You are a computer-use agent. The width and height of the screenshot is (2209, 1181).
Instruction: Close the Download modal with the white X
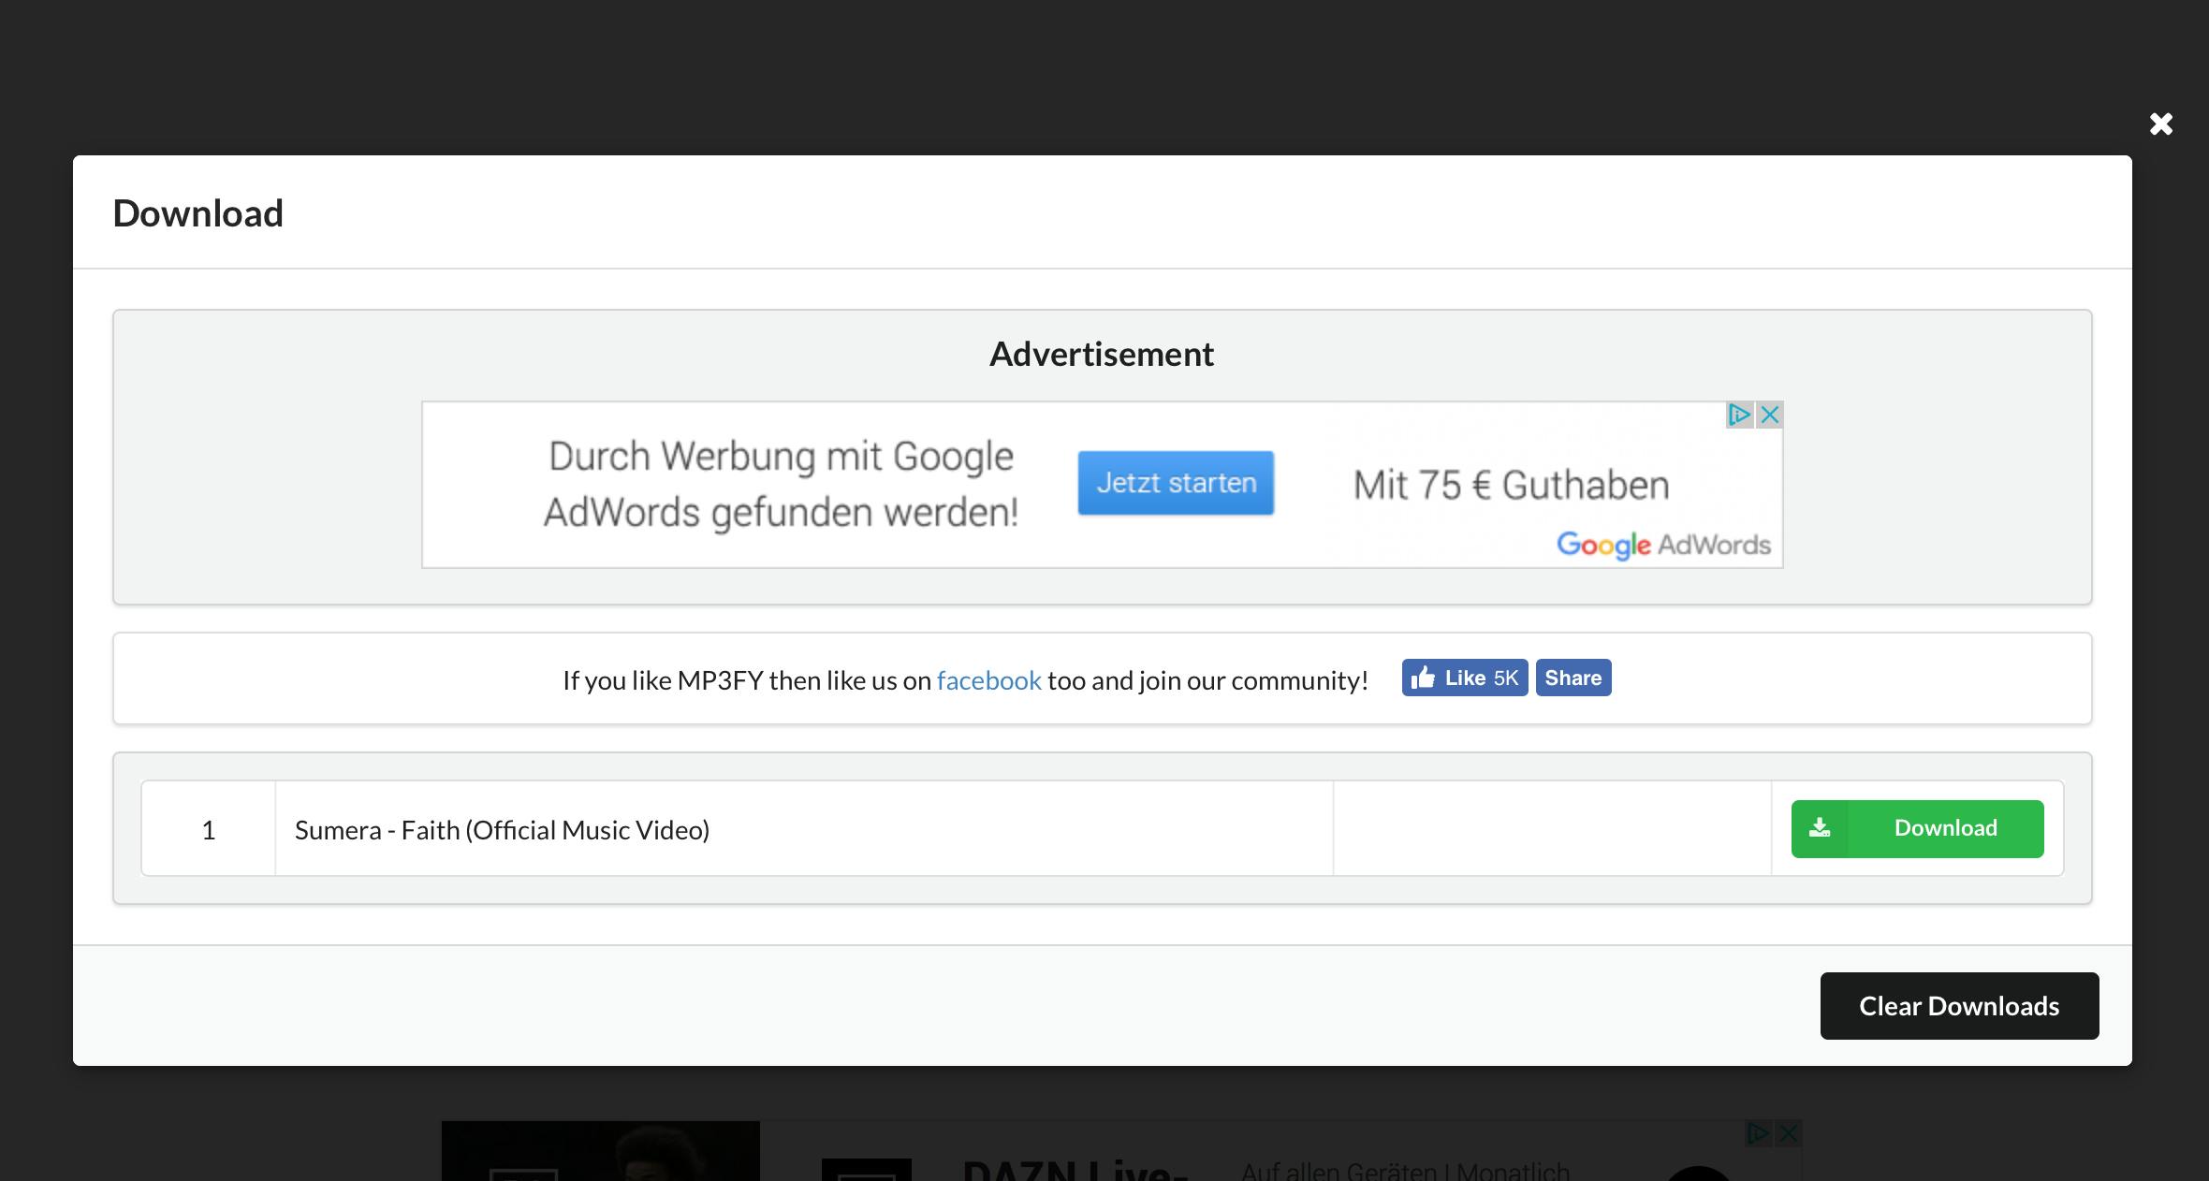tap(2160, 124)
